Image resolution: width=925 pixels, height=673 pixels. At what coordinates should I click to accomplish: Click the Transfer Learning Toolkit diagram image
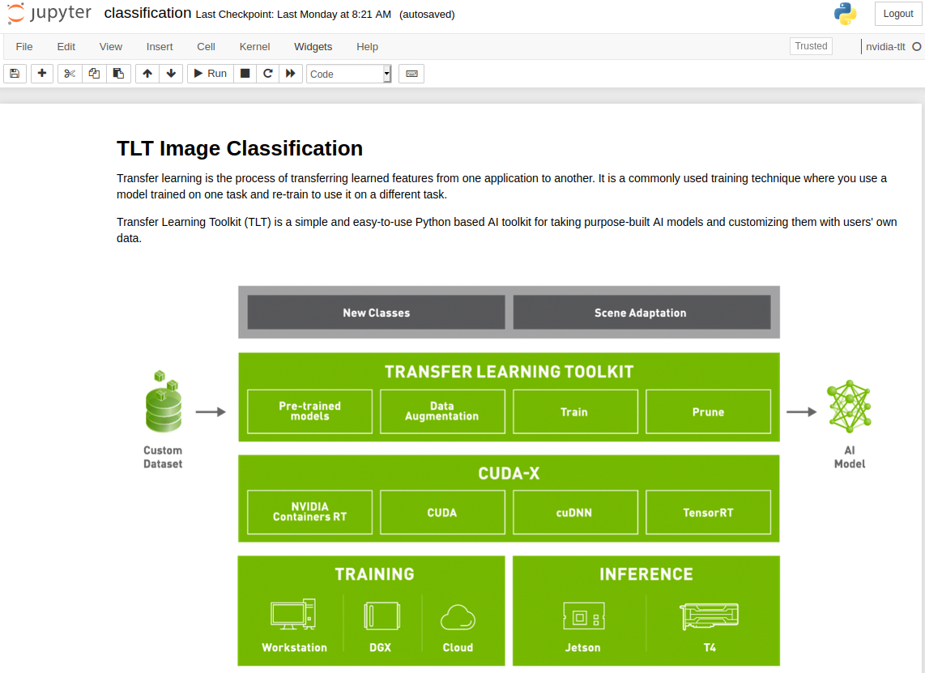pyautogui.click(x=509, y=475)
